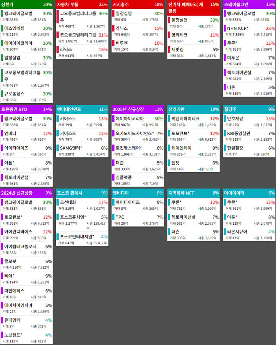
Task: Click 엔젯 in 유리기판 card
Action: (193, 165)
